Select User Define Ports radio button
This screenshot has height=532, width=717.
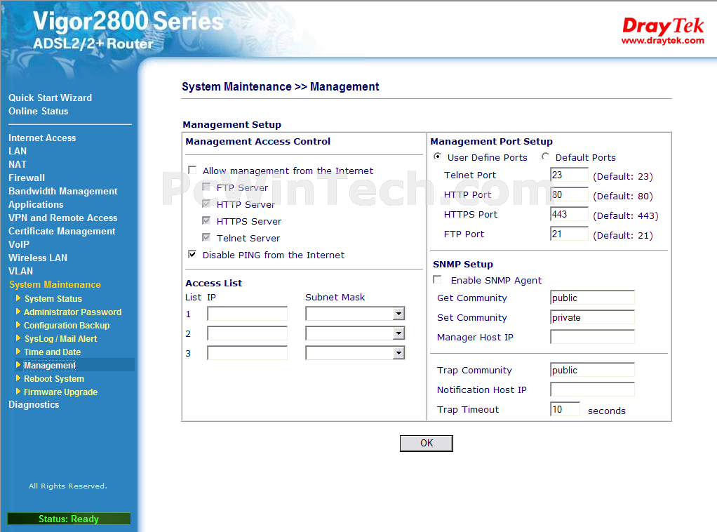click(x=438, y=157)
